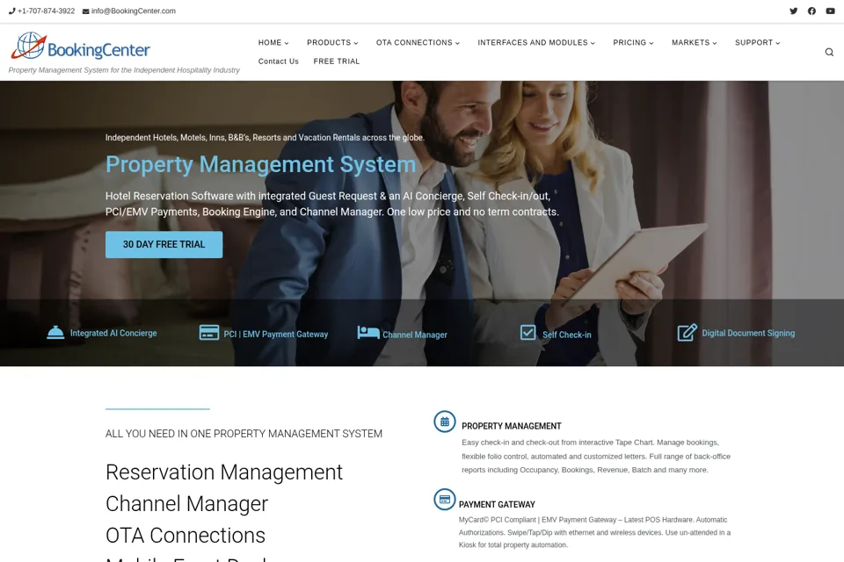Expand the PRICING menu dropdown
844x562 pixels.
point(634,42)
